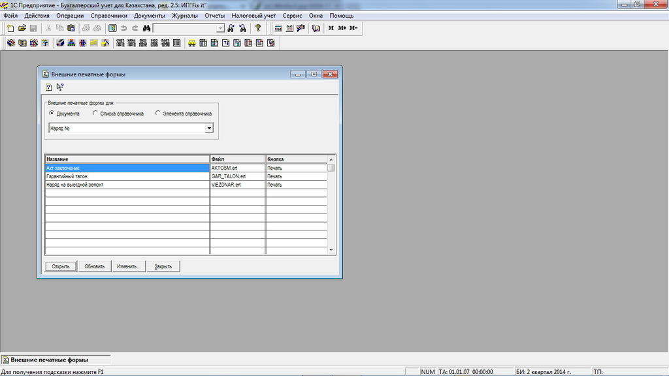Open the Налоговый учет menu
Image resolution: width=669 pixels, height=376 pixels.
253,16
